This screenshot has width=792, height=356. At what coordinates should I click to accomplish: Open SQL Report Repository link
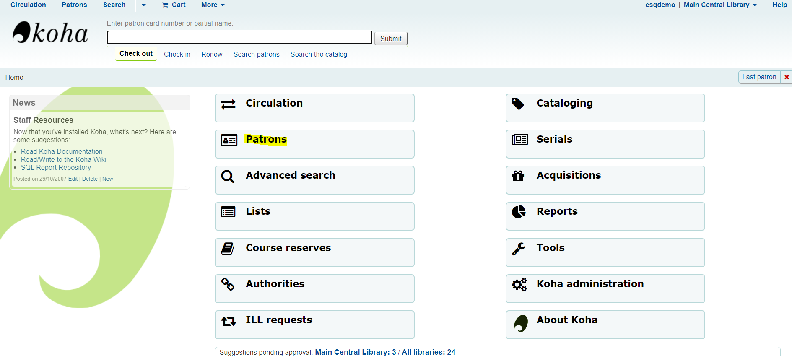56,167
